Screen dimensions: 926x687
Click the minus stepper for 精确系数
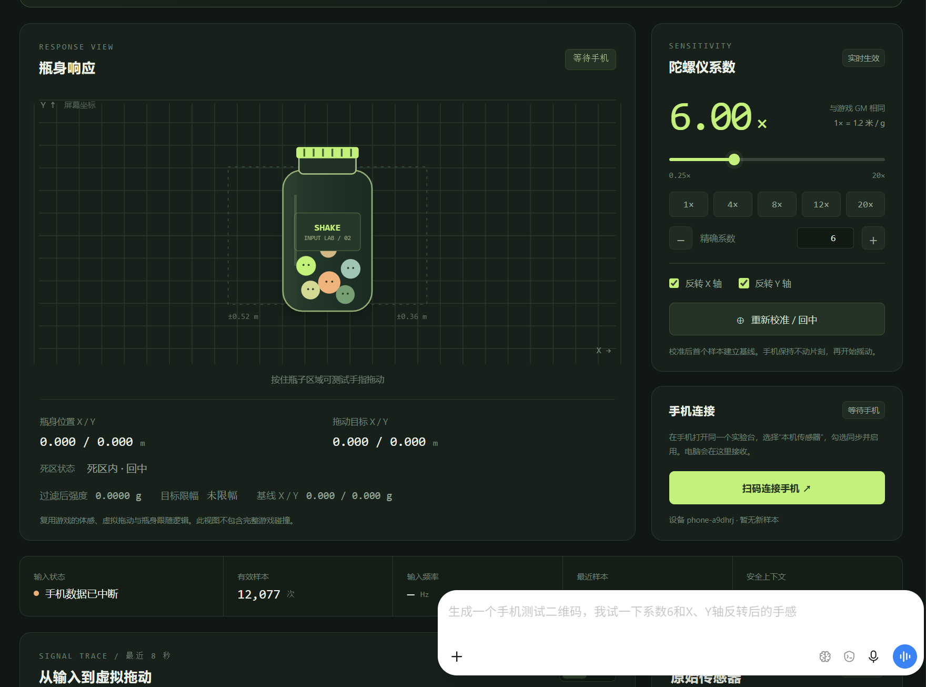coord(681,238)
